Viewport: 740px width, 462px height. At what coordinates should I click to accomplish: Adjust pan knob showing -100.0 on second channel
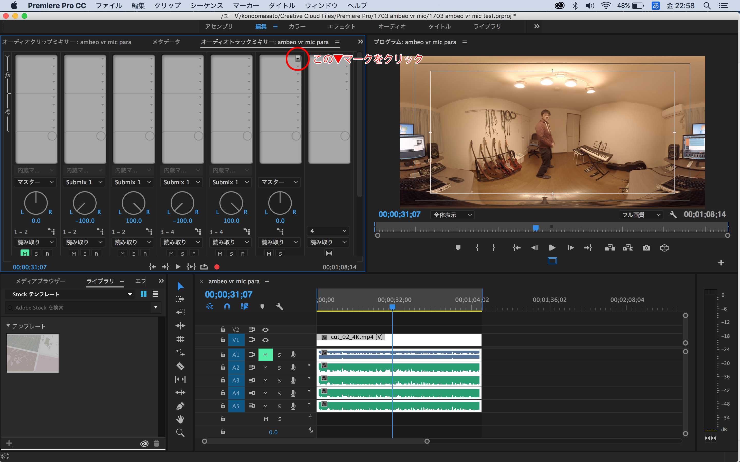tap(85, 203)
